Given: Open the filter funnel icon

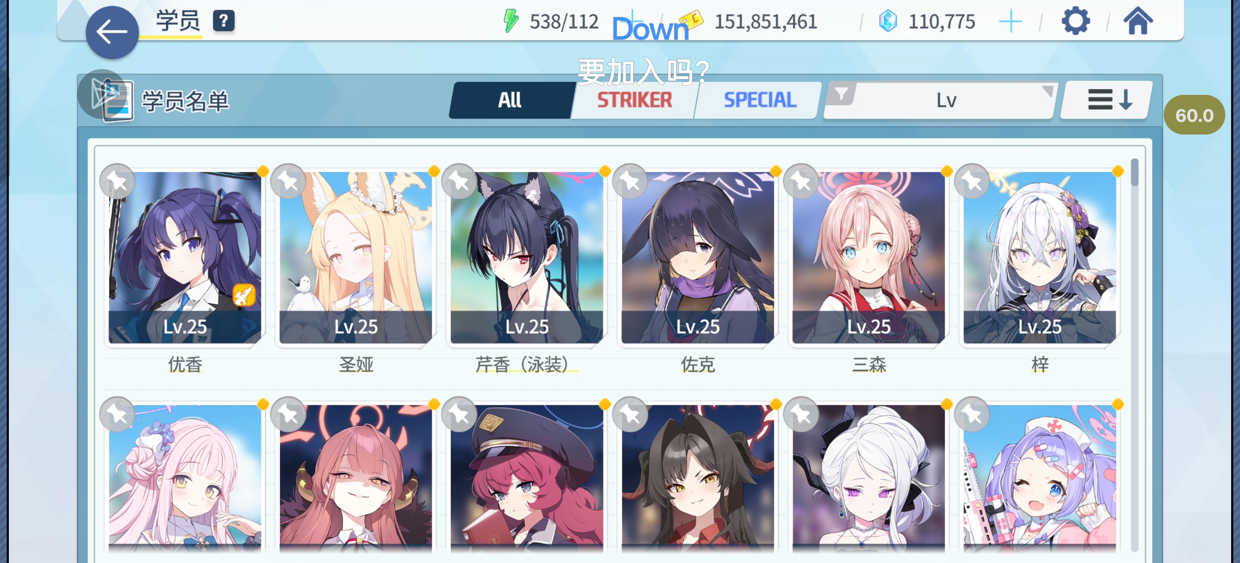Looking at the screenshot, I should (x=841, y=93).
